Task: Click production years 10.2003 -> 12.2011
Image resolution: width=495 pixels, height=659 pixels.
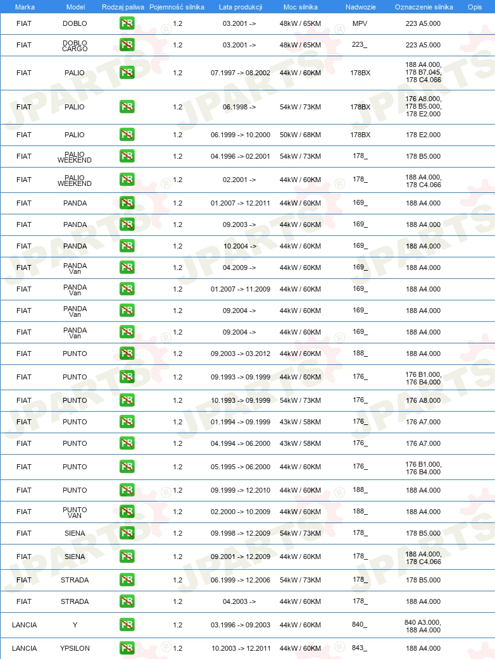Action: click(241, 648)
